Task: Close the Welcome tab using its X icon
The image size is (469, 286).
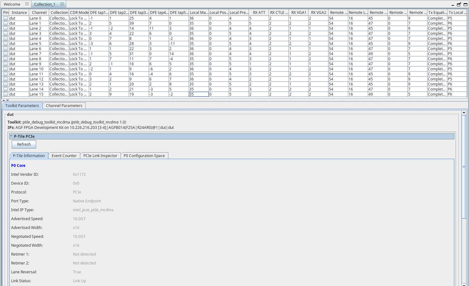Action: tap(27, 4)
